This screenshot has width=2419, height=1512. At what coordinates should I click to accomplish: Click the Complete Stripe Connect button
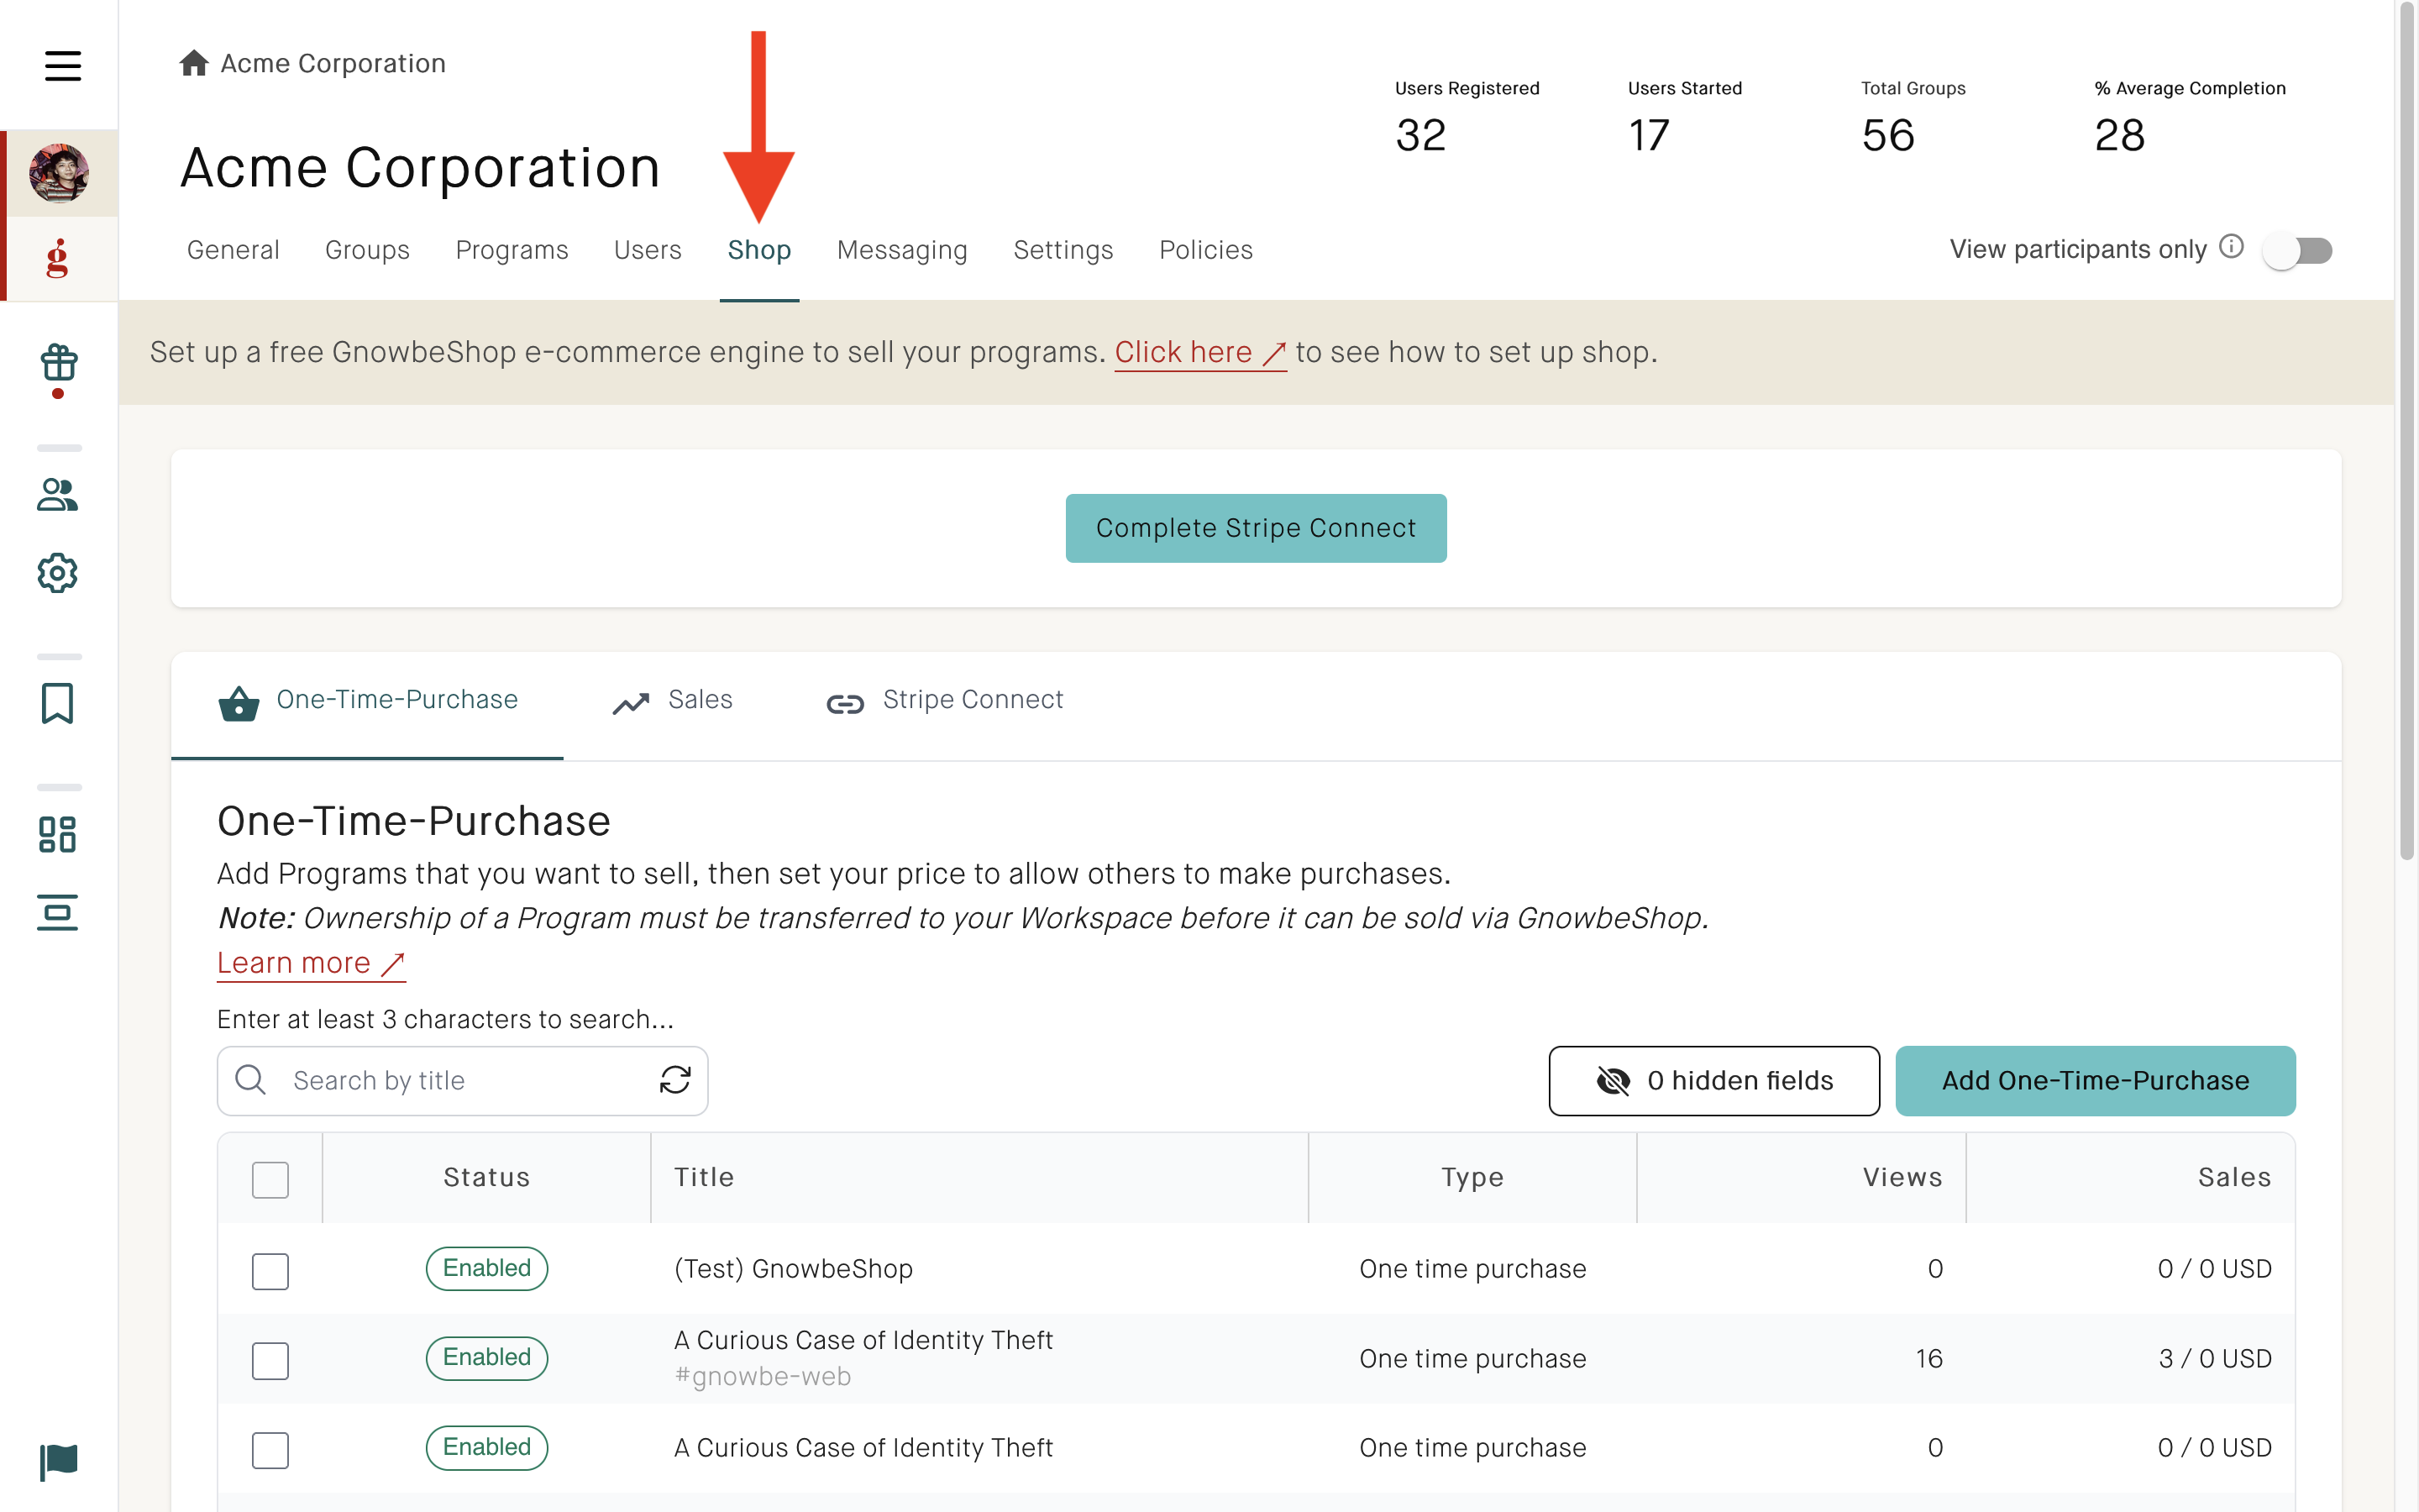coord(1256,527)
